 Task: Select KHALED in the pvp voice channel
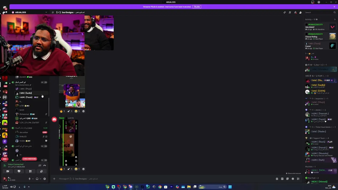pyautogui.click(x=31, y=136)
